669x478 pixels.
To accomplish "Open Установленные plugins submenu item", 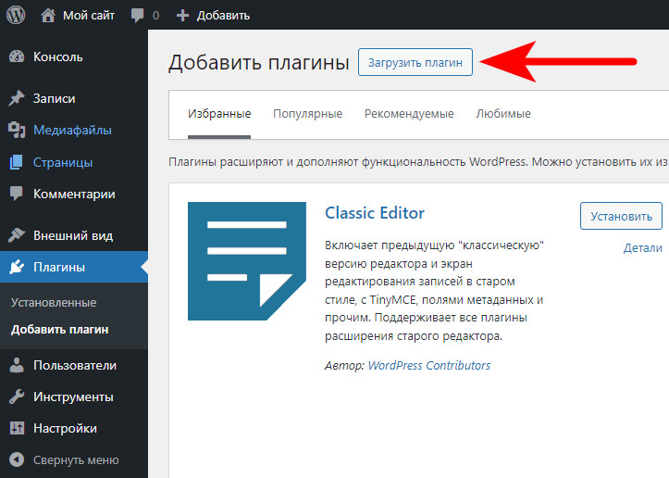I will pyautogui.click(x=54, y=302).
